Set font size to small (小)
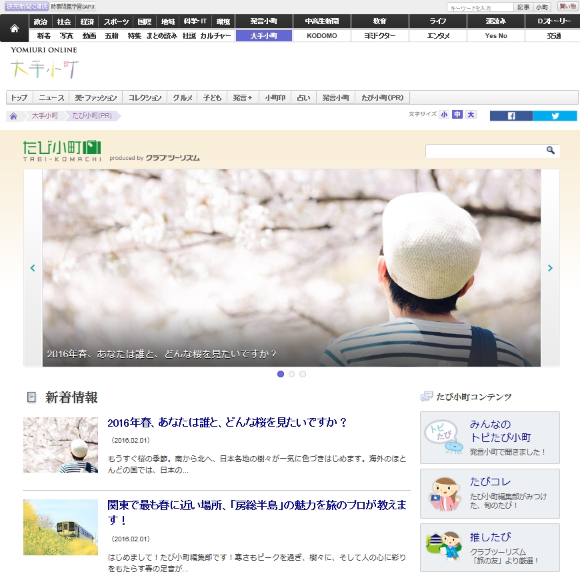The height and width of the screenshot is (576, 580). point(444,115)
